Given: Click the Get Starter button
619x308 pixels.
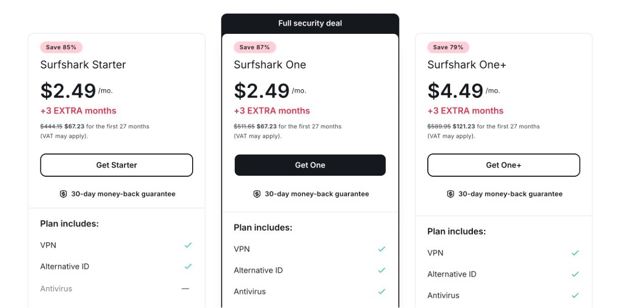Looking at the screenshot, I should coord(116,165).
